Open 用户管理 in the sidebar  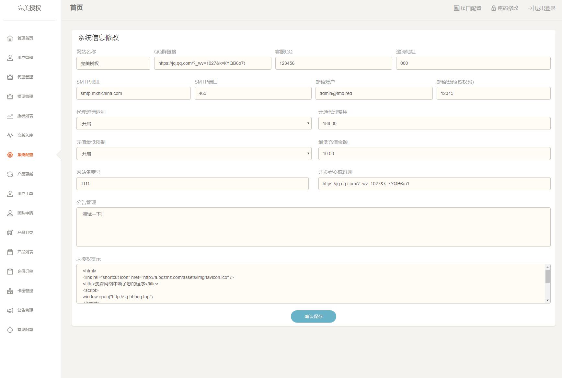click(25, 58)
